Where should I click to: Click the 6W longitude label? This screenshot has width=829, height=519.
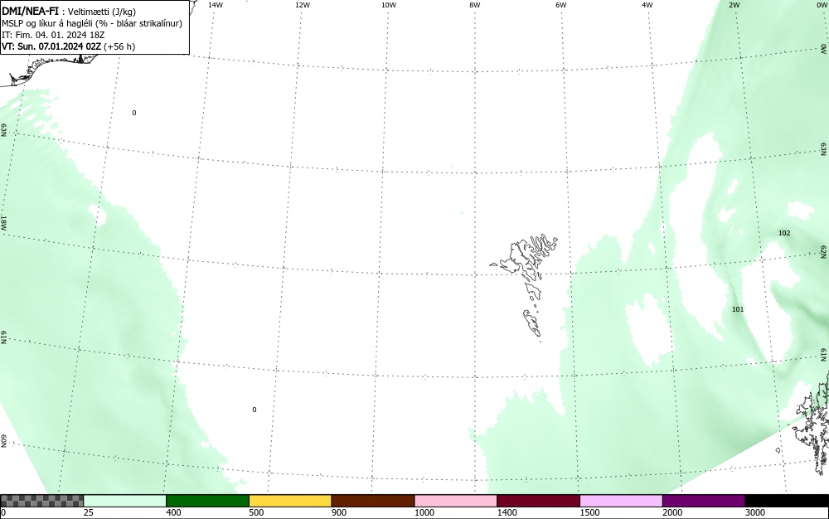[561, 5]
